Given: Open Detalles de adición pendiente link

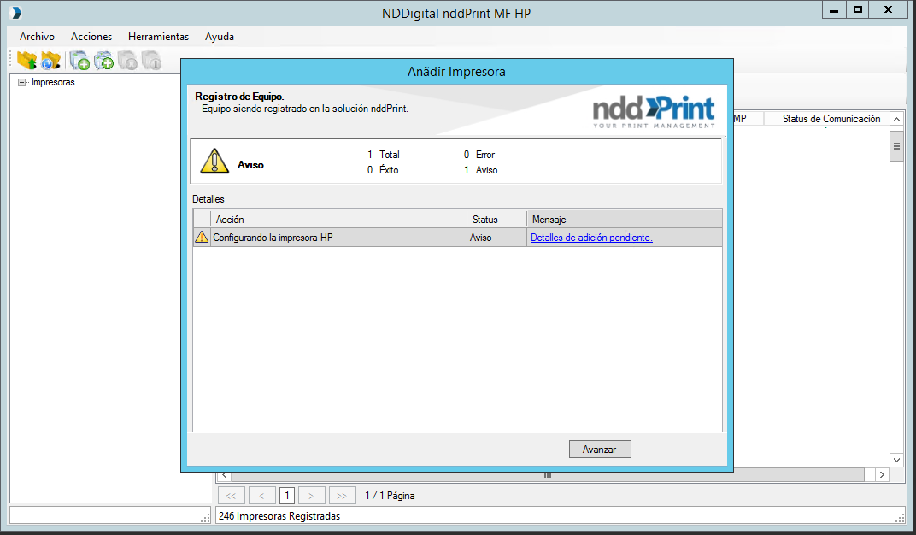Looking at the screenshot, I should click(591, 238).
